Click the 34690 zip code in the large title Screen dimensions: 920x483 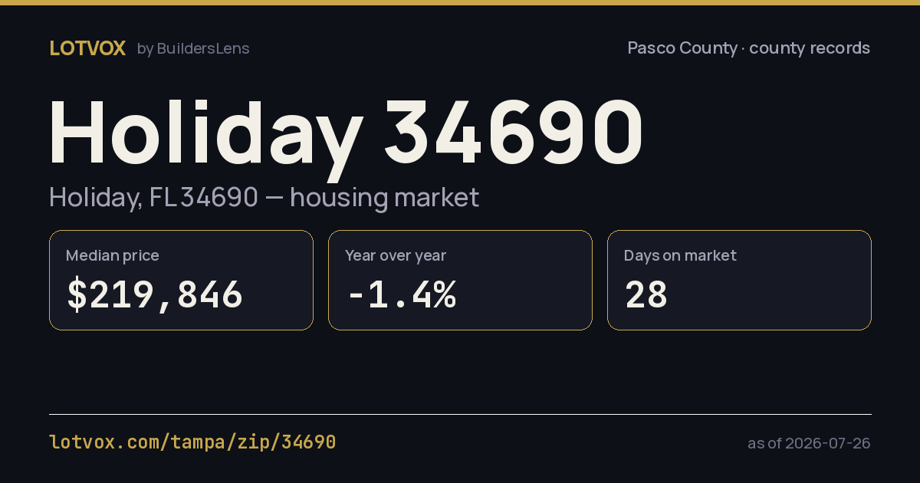514,131
